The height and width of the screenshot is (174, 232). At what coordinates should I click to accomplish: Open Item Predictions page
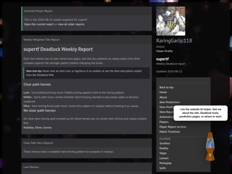coord(170,102)
